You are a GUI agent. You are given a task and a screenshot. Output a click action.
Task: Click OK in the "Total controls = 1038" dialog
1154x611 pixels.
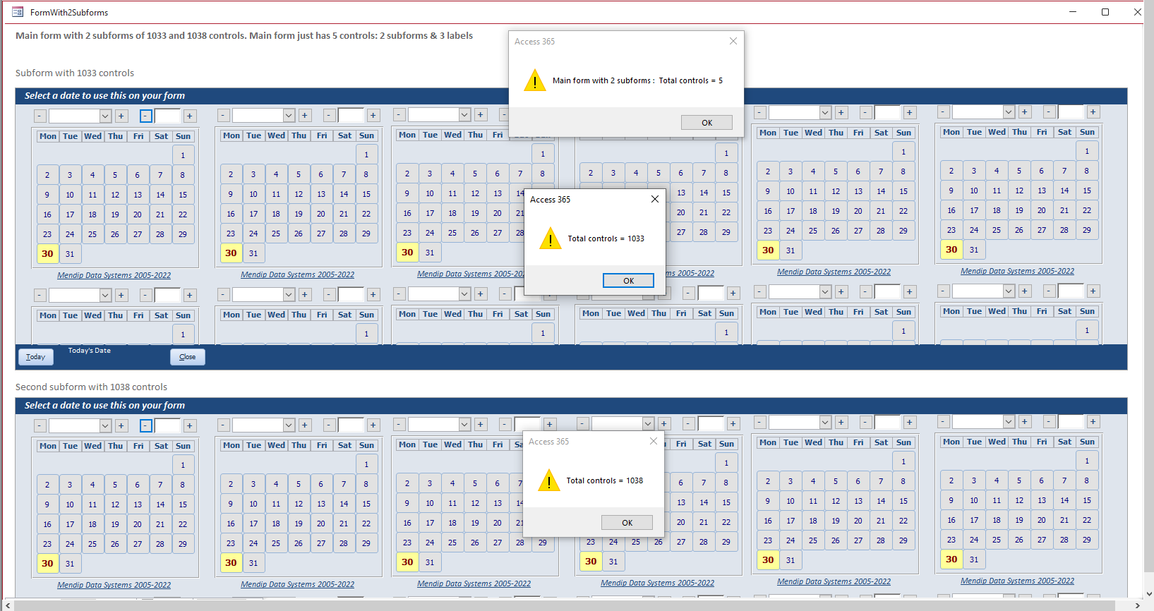tap(627, 523)
